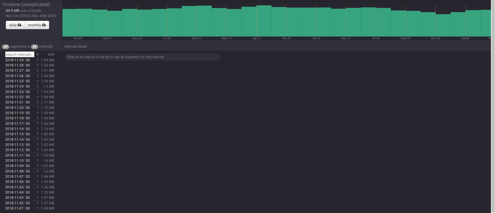Open the 2018-11-27 interval
Image resolution: width=495 pixels, height=213 pixels.
pos(30,71)
